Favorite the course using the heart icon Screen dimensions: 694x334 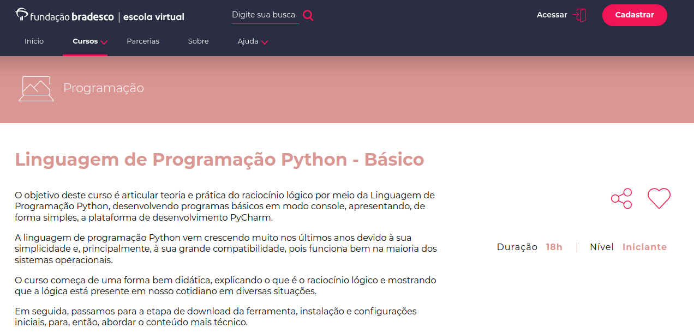tap(659, 198)
